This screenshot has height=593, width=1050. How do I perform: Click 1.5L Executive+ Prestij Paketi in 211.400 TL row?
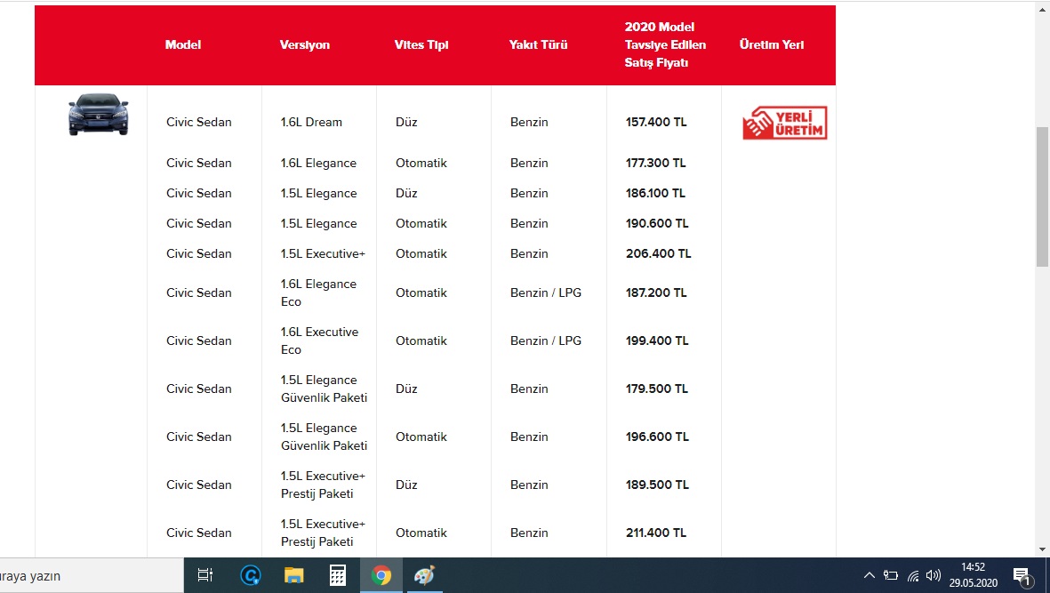pyautogui.click(x=324, y=533)
